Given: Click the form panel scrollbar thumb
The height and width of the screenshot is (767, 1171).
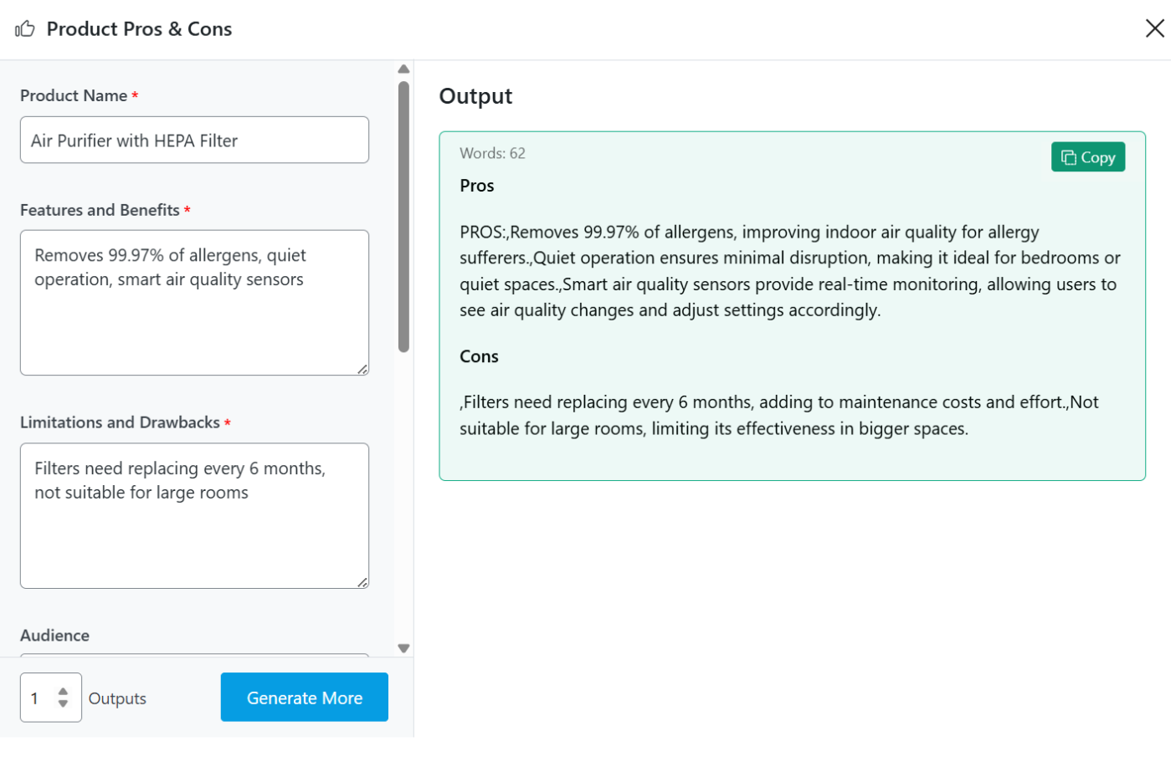Looking at the screenshot, I should [x=403, y=216].
